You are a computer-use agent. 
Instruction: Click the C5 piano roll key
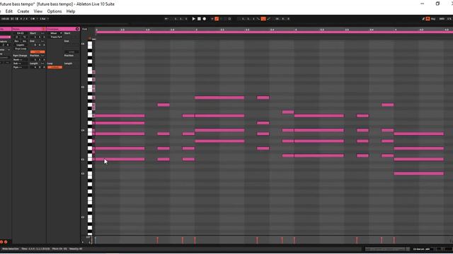click(x=90, y=87)
